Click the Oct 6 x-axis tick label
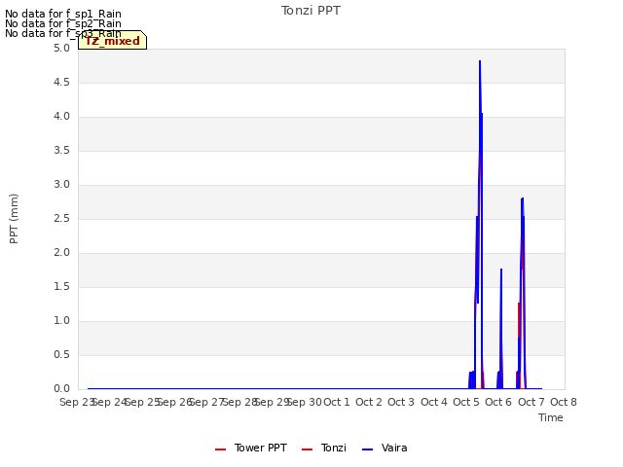The height and width of the screenshot is (467, 623). 498,402
